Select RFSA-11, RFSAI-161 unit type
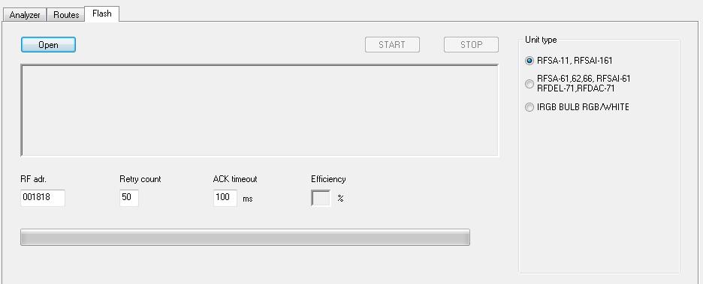The image size is (703, 284). [x=569, y=61]
